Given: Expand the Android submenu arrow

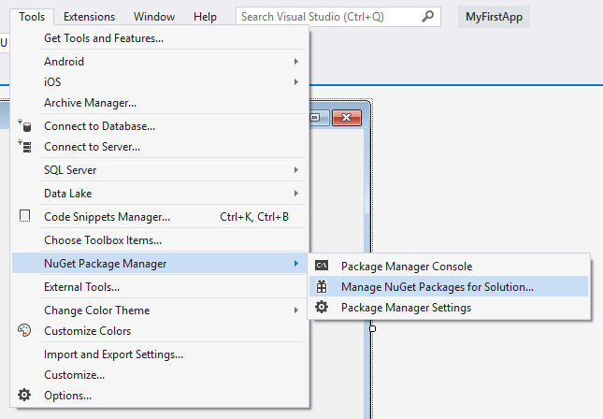Looking at the screenshot, I should [x=295, y=61].
